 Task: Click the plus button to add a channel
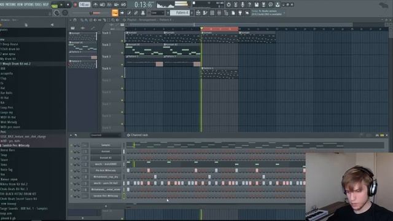106,206
